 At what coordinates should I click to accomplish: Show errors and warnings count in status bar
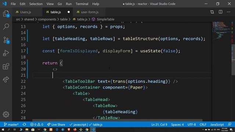click(37, 125)
